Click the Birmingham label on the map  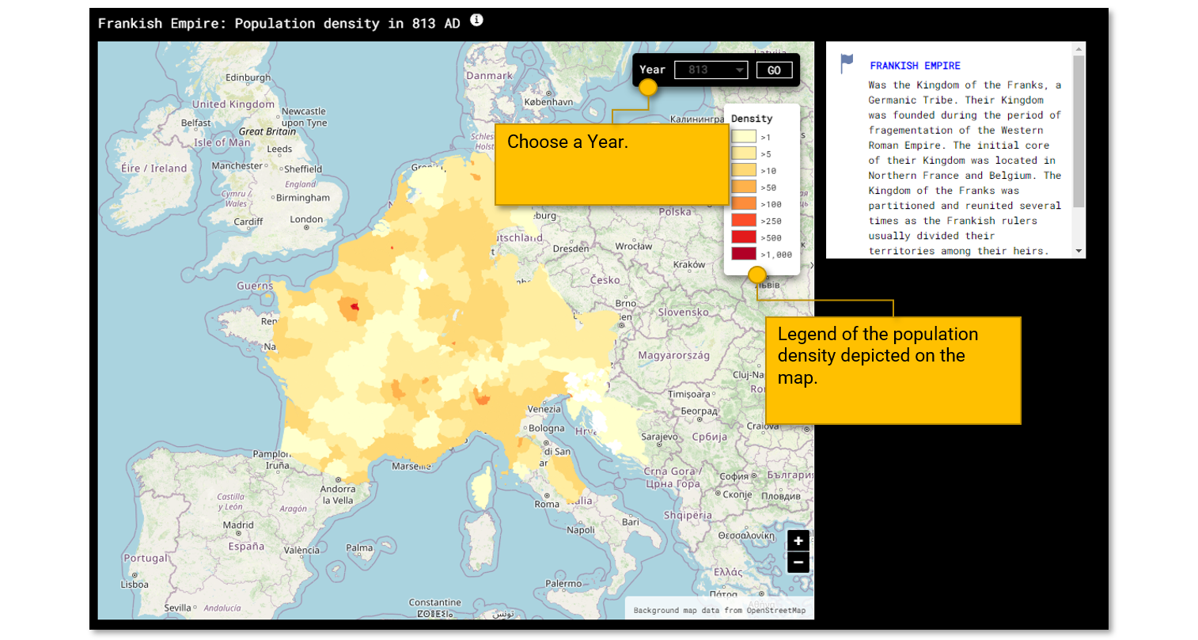tap(303, 198)
